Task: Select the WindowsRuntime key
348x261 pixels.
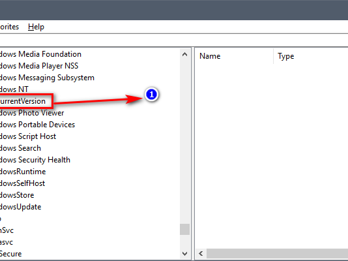Action: (x=23, y=172)
